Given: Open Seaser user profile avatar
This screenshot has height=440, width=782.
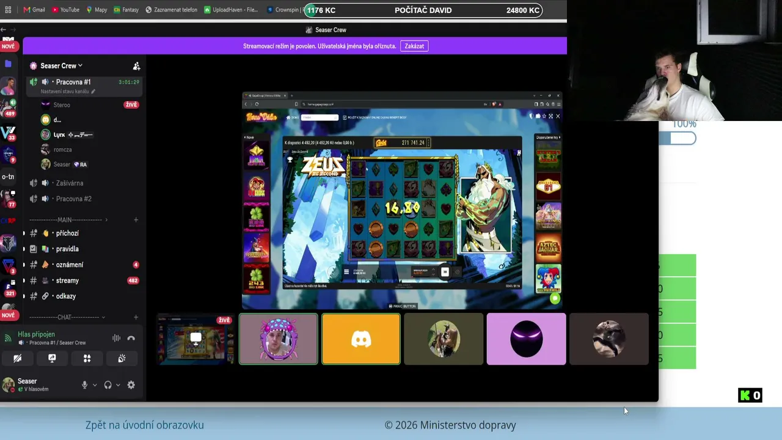Looking at the screenshot, I should (9, 385).
